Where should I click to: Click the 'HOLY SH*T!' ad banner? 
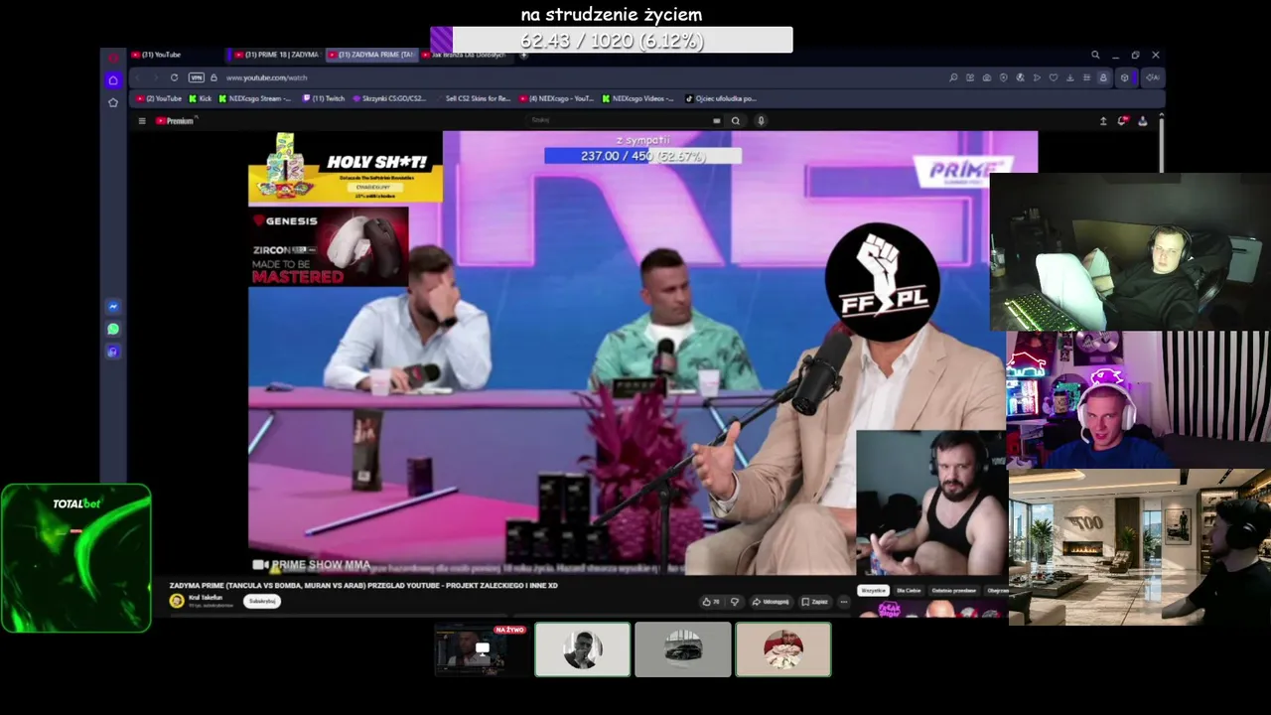tap(346, 168)
